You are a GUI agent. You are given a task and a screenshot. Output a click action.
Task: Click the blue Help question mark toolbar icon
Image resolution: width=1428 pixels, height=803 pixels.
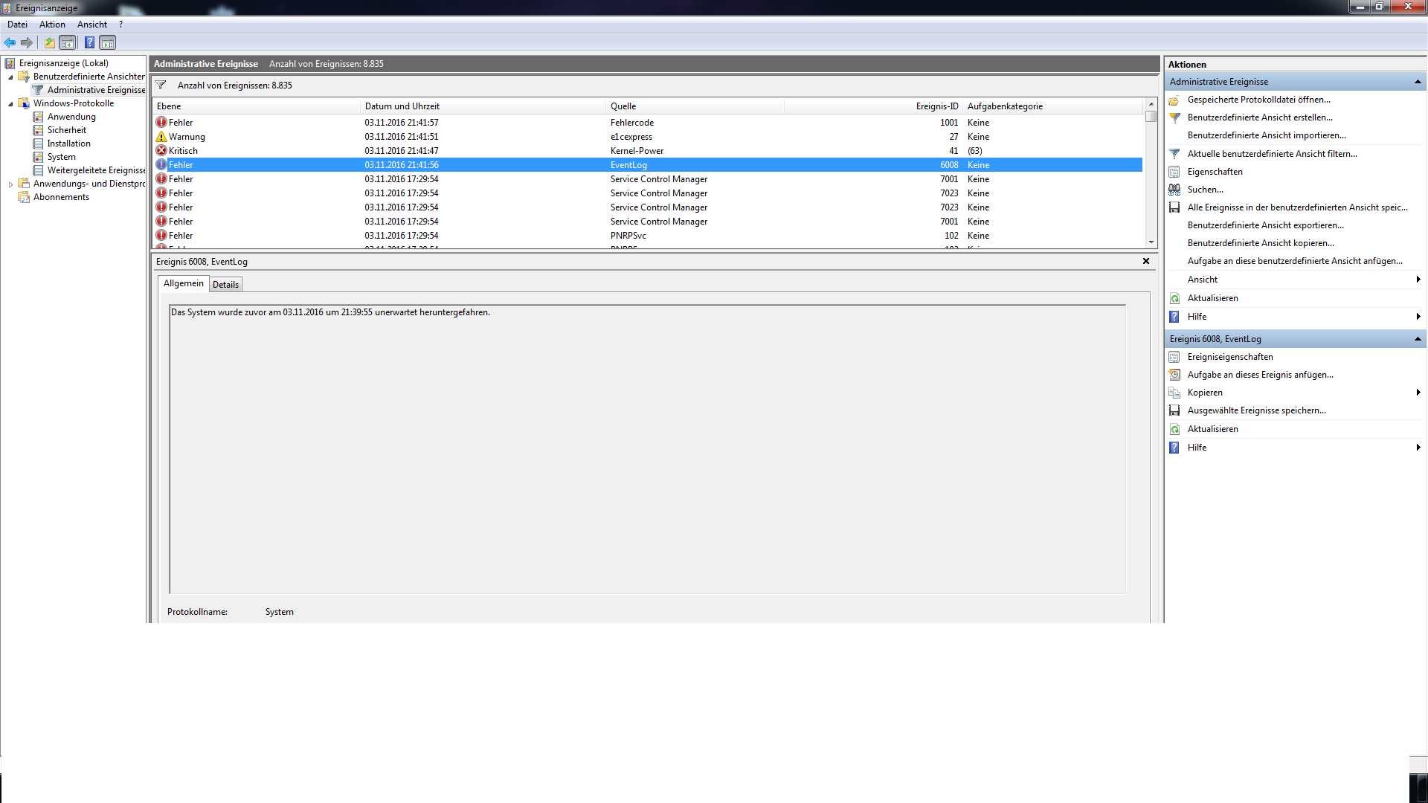pos(89,42)
